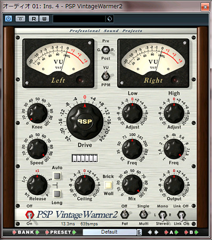
Task: Click the Mix knob
Action: (x=132, y=185)
